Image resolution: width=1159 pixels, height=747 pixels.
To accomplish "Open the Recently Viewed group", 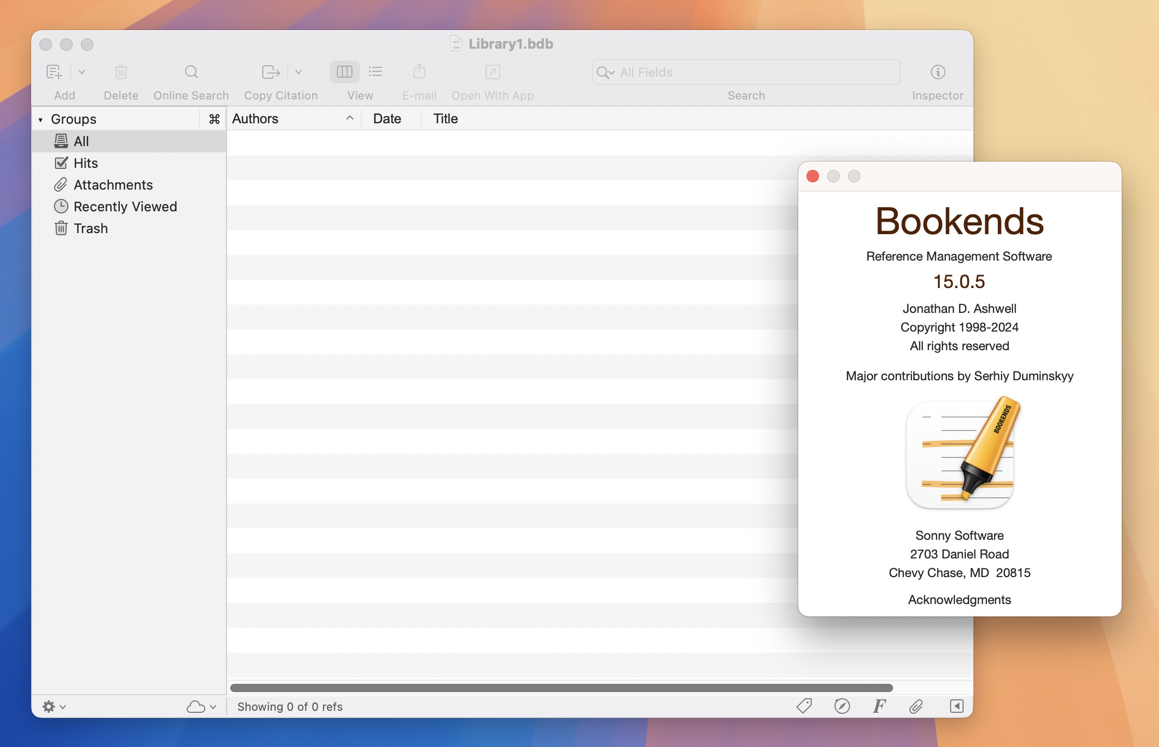I will pos(129,207).
